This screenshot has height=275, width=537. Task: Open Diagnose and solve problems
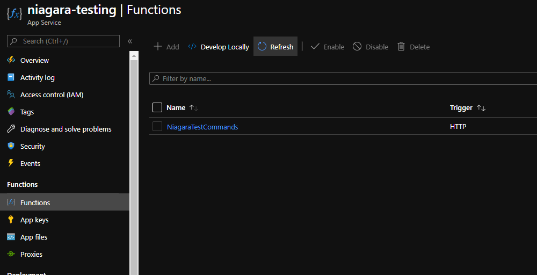pos(66,129)
